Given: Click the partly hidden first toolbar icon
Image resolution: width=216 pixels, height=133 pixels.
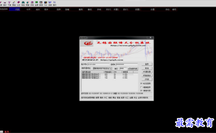Looking at the screenshot, I should click(1, 3).
